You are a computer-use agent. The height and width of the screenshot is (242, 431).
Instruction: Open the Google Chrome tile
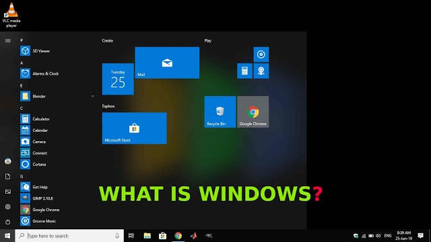253,112
